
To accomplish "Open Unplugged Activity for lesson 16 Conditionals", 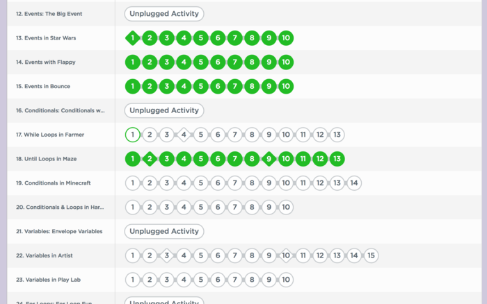I will (164, 110).
